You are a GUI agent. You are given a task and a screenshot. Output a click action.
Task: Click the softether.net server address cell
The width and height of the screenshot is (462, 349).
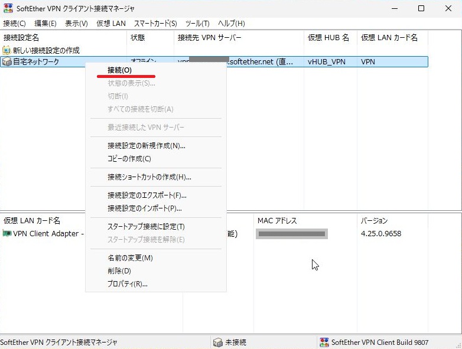[x=235, y=62]
